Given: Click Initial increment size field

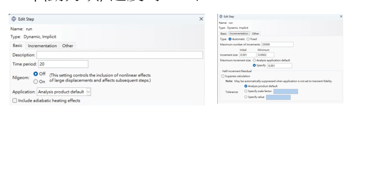Looking at the screenshot, I should point(248,55).
